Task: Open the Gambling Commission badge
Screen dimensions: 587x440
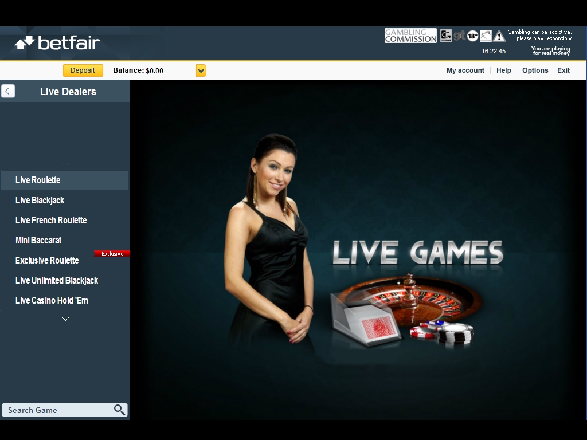Action: [410, 36]
